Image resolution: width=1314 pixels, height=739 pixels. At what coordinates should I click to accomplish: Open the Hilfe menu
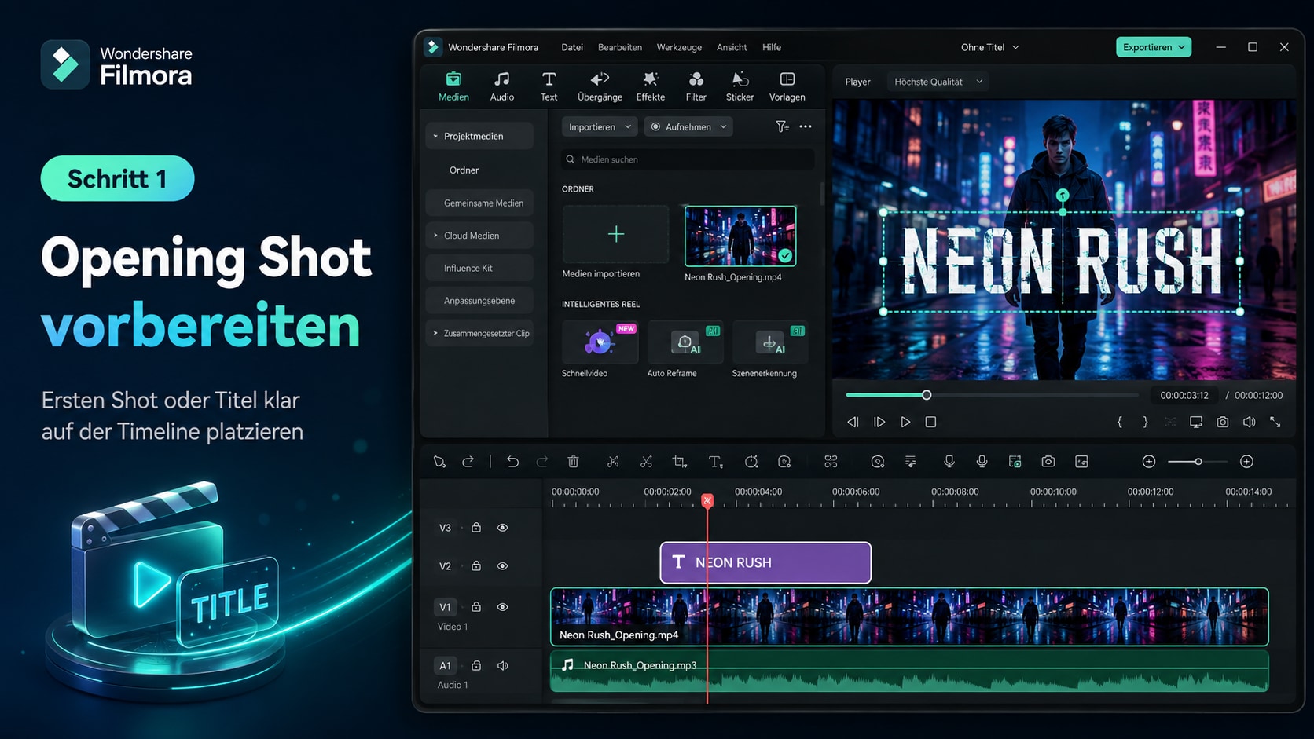coord(772,47)
